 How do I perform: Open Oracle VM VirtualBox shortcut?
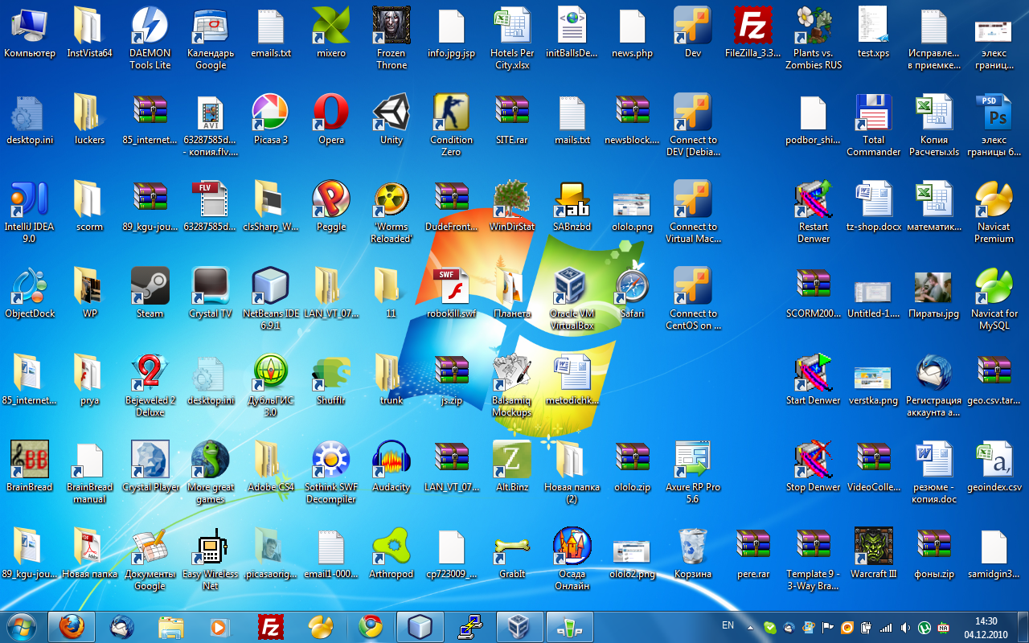[x=572, y=287]
